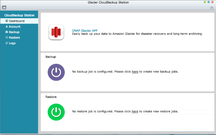Toggle the sidebar panel icon in toolbar

(x=4, y=7)
